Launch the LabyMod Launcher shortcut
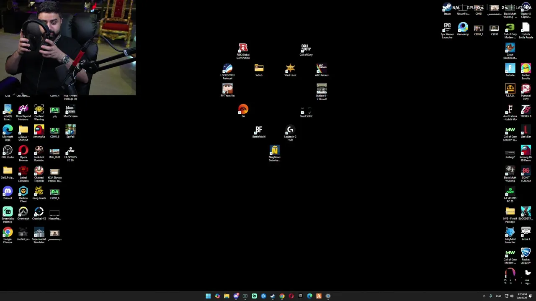 click(x=510, y=236)
